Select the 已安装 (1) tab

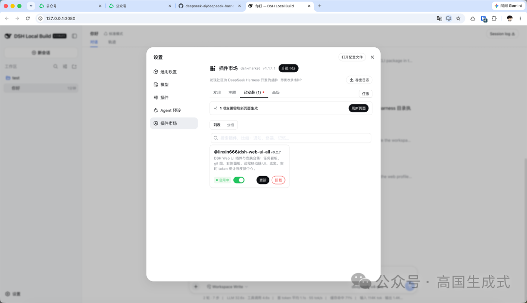(254, 92)
